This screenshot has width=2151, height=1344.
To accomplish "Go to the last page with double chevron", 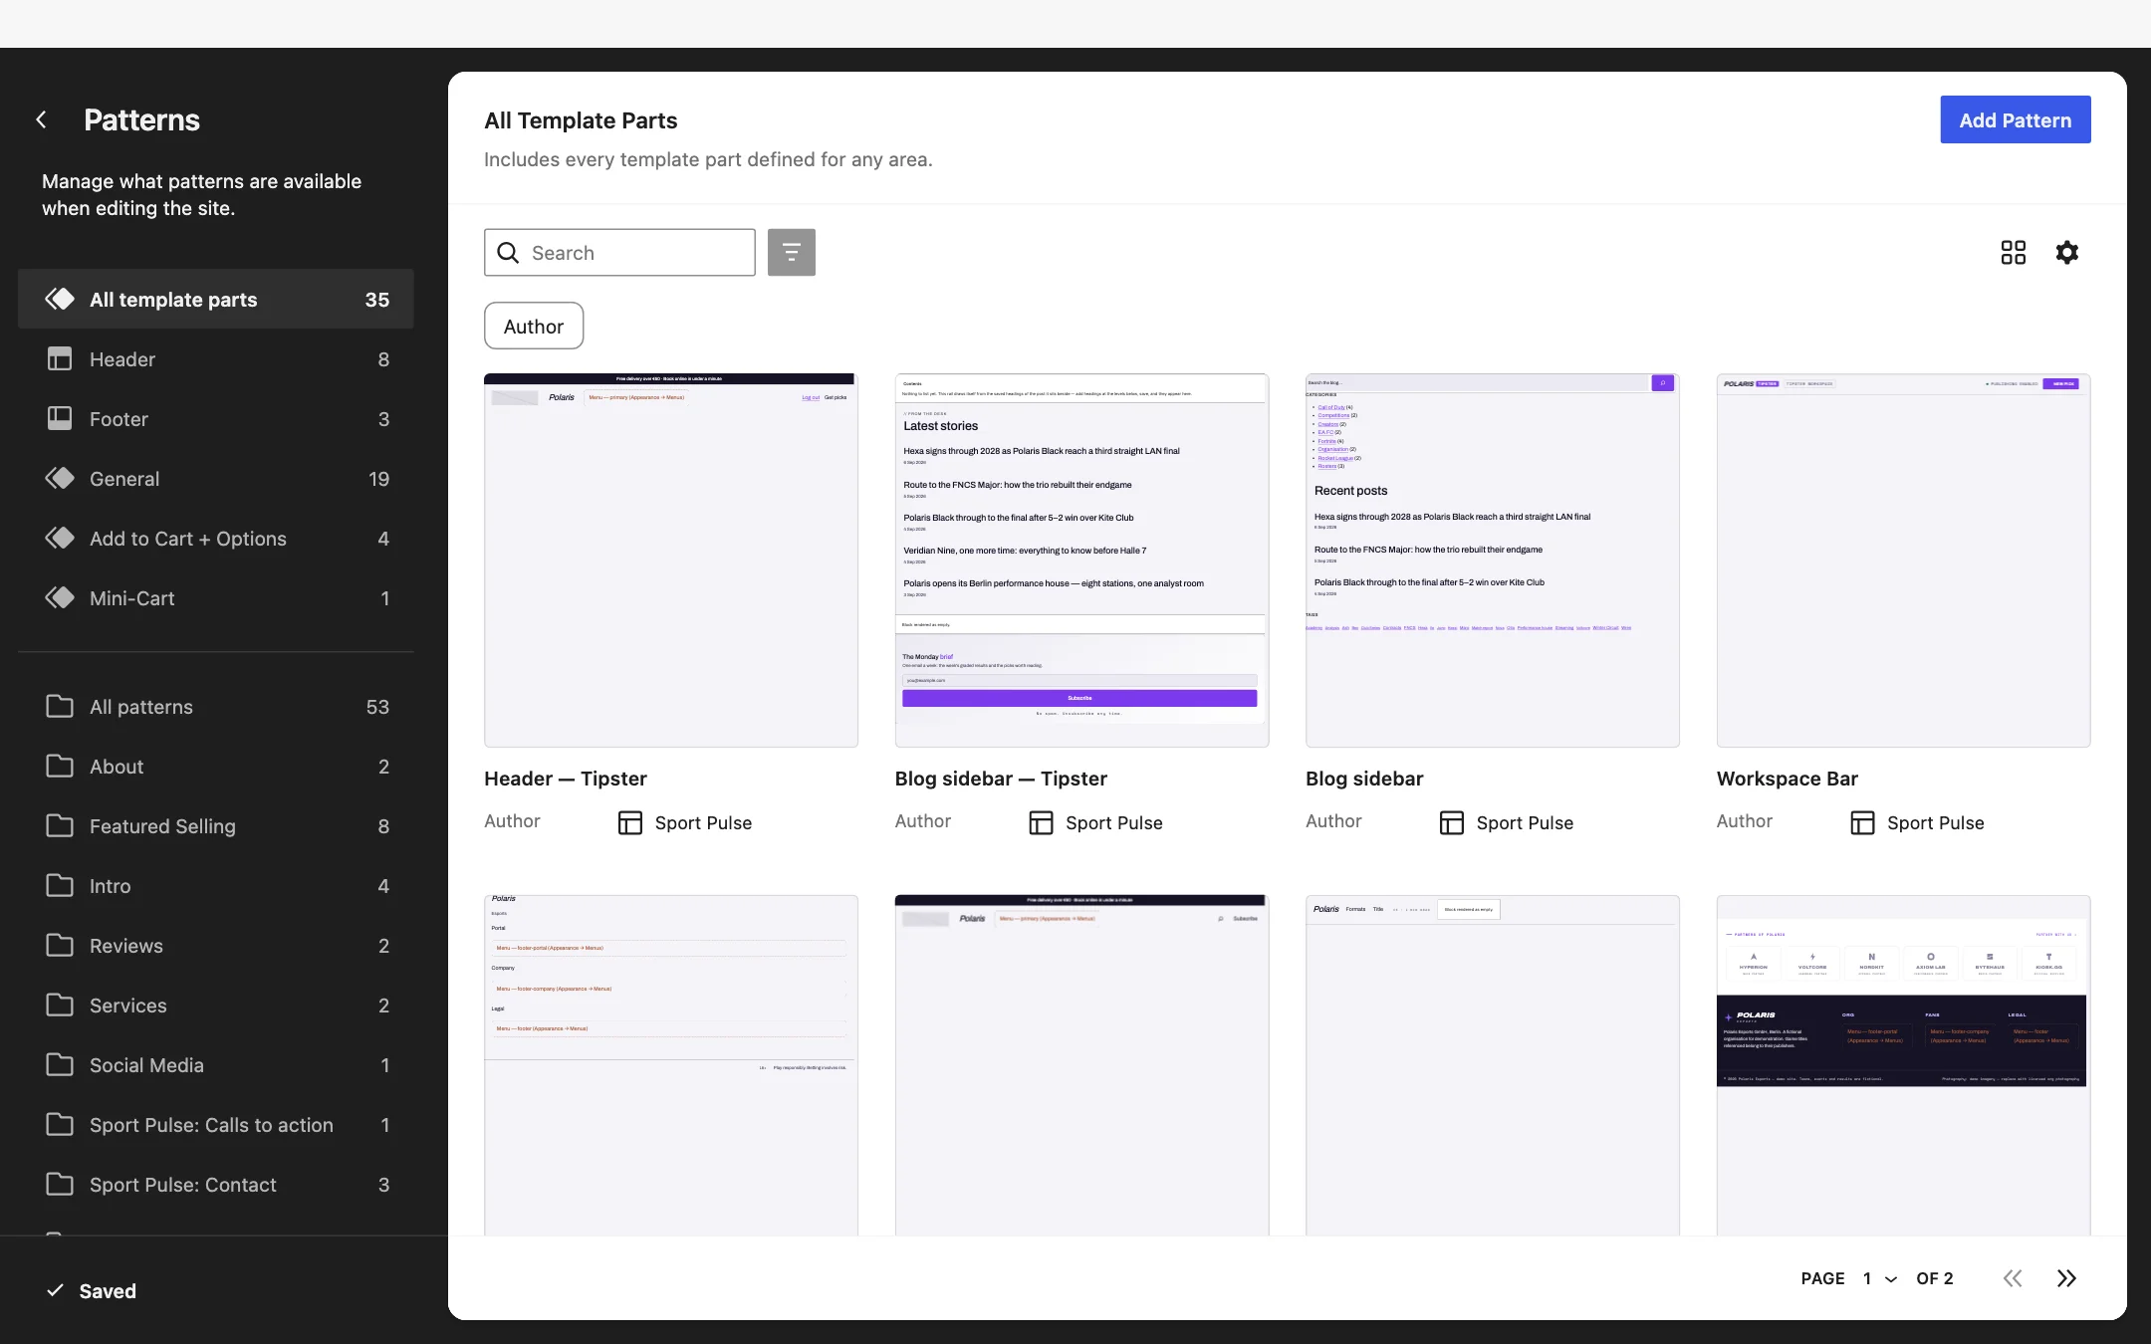I will (2066, 1278).
